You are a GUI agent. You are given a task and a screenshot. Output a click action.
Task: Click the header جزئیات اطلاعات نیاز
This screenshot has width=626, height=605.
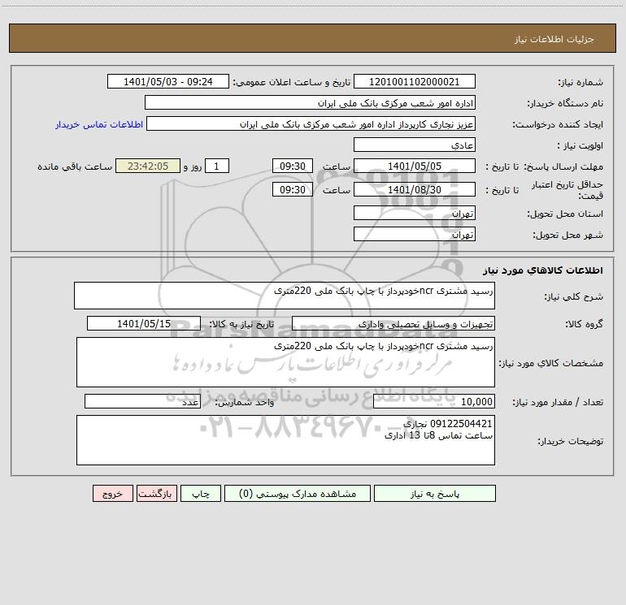(554, 39)
